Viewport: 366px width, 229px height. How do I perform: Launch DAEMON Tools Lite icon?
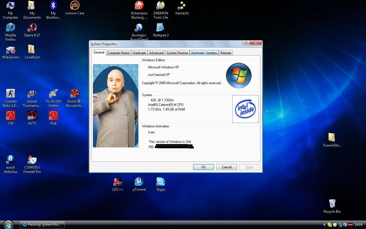click(x=161, y=10)
